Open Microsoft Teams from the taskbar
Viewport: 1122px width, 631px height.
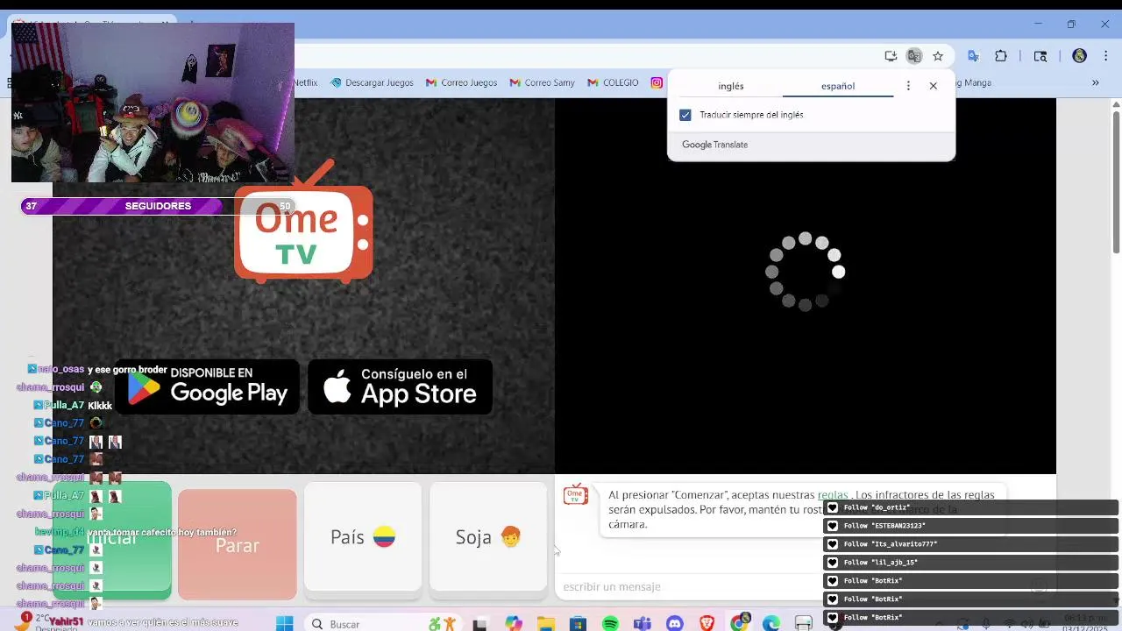[643, 624]
